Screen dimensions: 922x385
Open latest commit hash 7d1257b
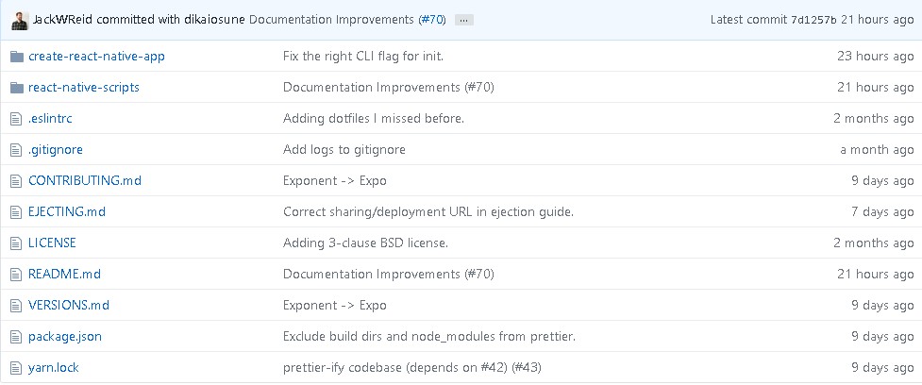point(813,20)
